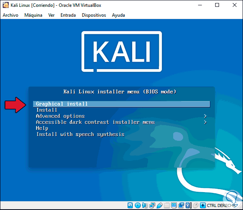Image resolution: width=243 pixels, height=210 pixels.
Task: Close the Kali Linux VirtualBox window
Action: click(235, 5)
